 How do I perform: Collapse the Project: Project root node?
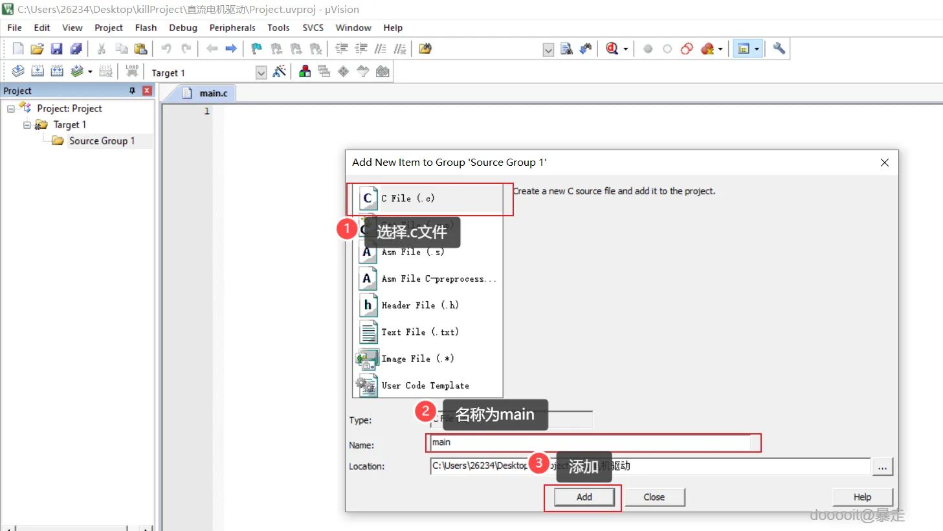pyautogui.click(x=11, y=109)
